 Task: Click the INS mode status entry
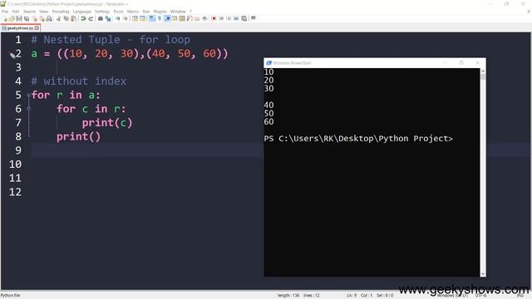click(520, 296)
